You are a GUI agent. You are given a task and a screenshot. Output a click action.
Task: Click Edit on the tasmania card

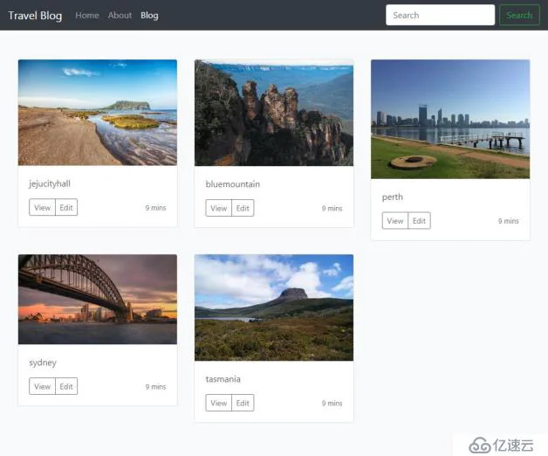point(243,403)
